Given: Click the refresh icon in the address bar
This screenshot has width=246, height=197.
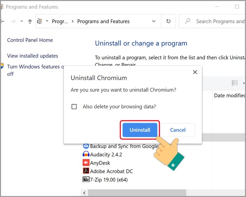Looking at the screenshot, I should tap(168, 21).
